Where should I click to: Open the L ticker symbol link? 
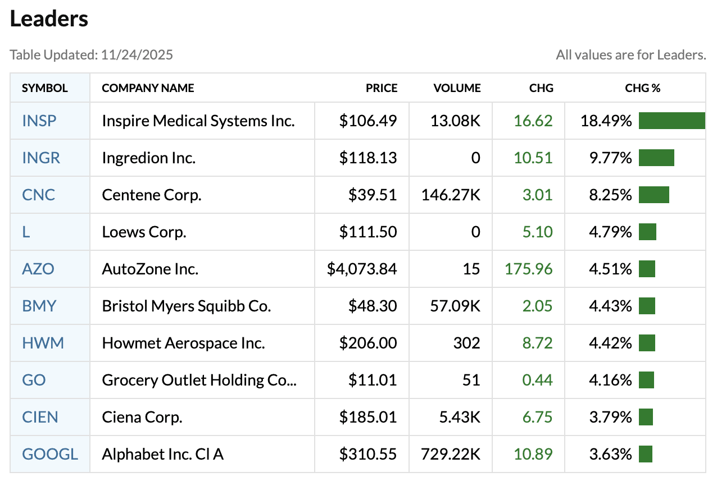coord(25,232)
